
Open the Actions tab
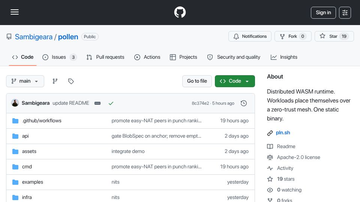pyautogui.click(x=147, y=57)
